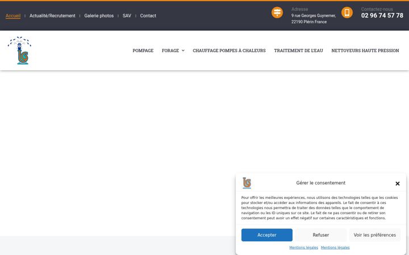The image size is (409, 255).
Task: Close the consent dialog with X
Action: click(x=398, y=184)
